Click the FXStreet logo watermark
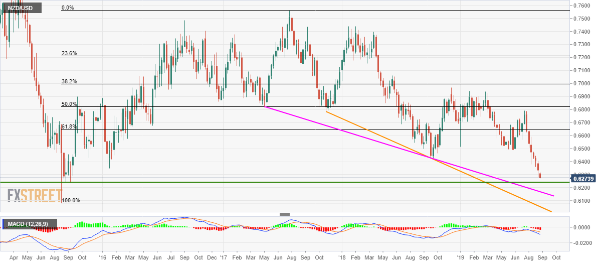This screenshot has height=264, width=605. coord(34,194)
